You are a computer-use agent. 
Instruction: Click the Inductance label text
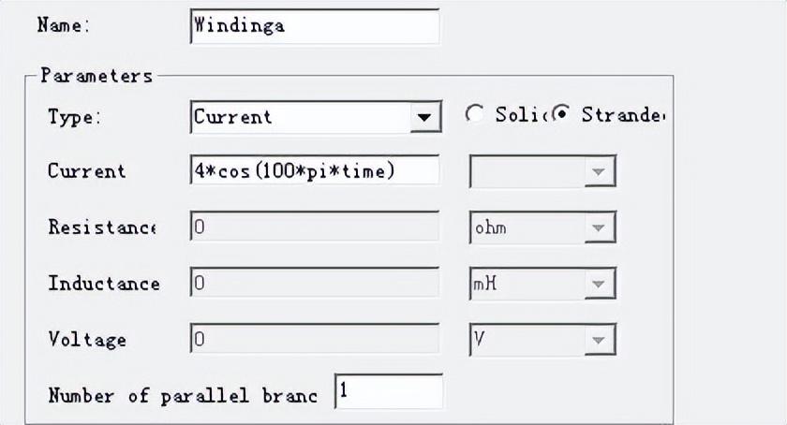coord(104,284)
